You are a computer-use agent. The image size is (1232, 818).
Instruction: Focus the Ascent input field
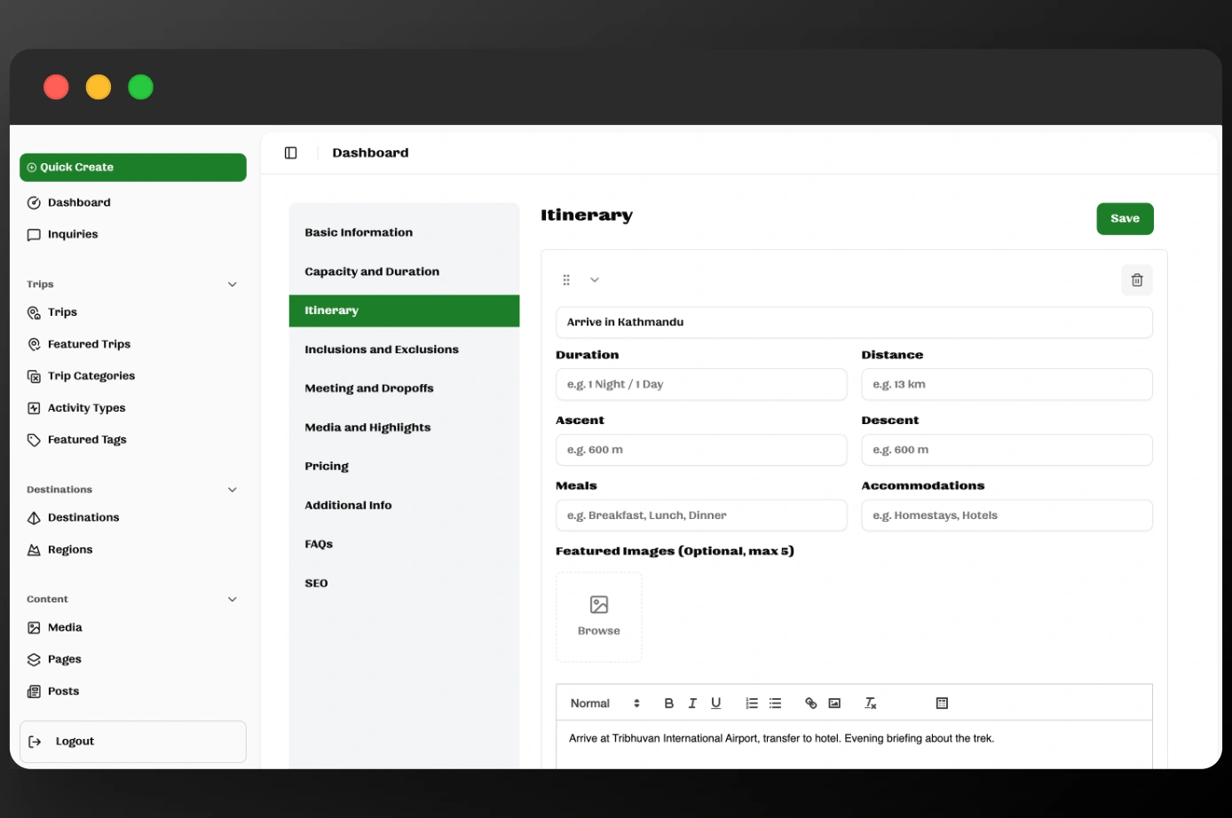701,451
